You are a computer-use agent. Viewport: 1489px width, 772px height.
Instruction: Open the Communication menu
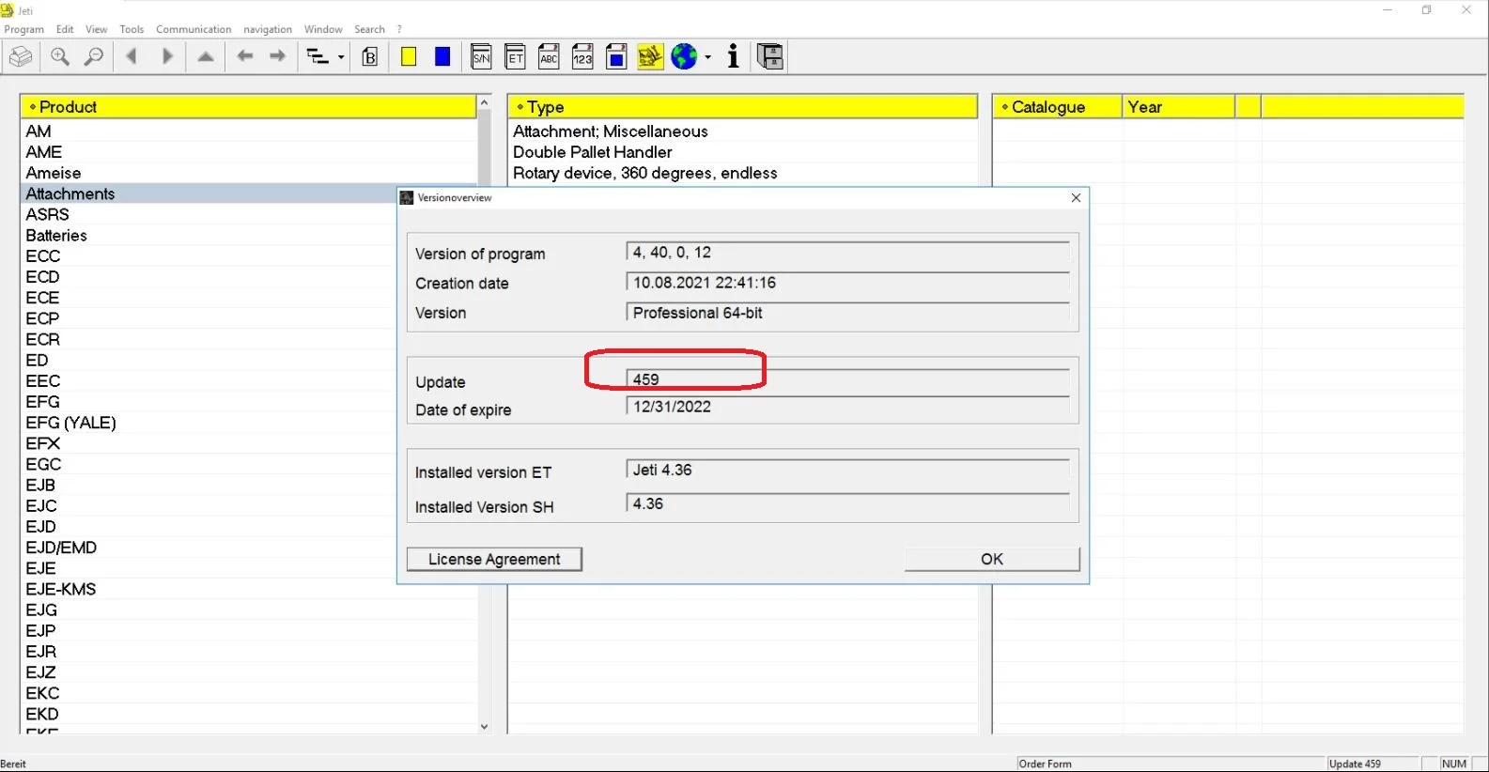(194, 29)
